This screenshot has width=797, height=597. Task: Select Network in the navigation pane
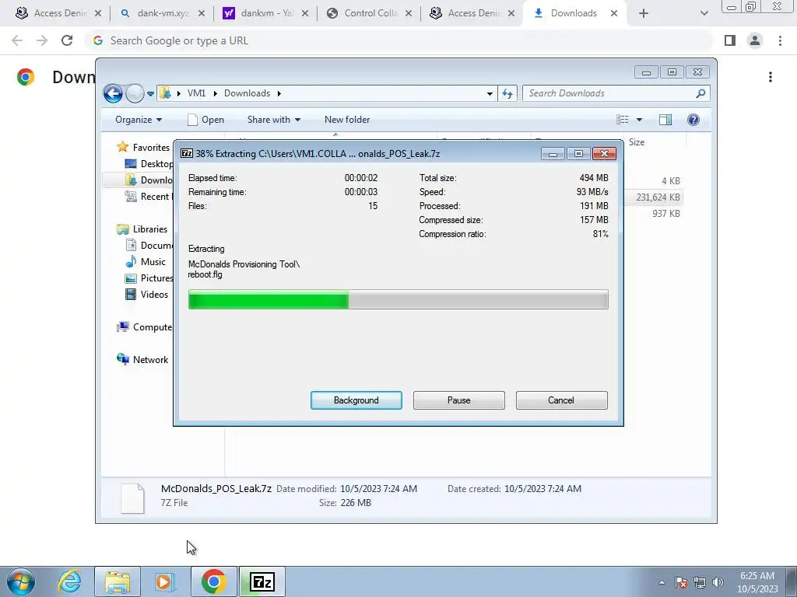point(142,360)
